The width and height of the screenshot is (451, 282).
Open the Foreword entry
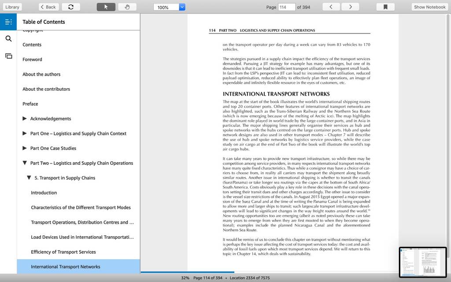click(x=32, y=59)
